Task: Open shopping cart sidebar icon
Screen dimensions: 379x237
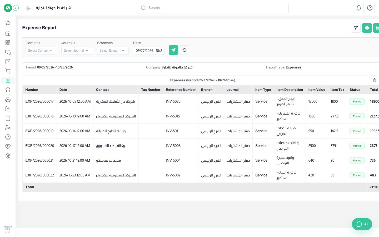Action: point(8,71)
